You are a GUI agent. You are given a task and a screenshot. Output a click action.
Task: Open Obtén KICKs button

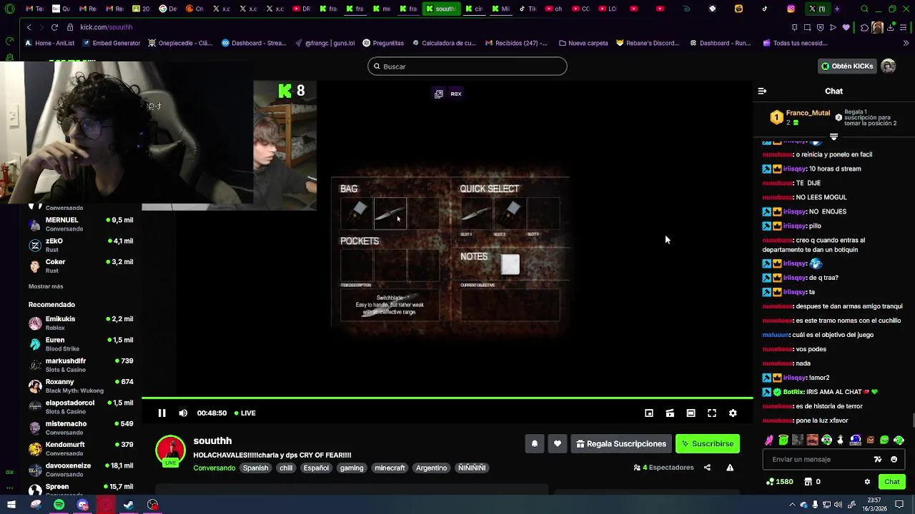(847, 66)
